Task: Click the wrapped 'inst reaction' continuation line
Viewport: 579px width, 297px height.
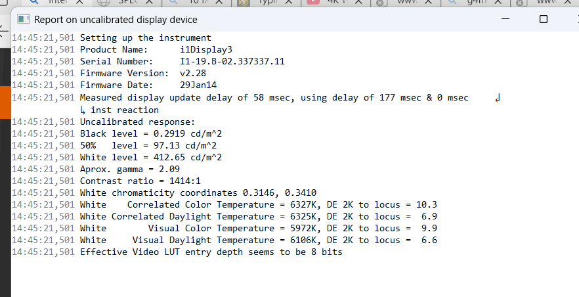Action: pos(125,110)
